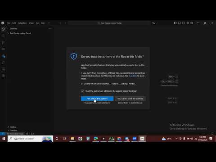Toggle primary side bar layout icon
Screen dimensions: 216x162
pyautogui.click(x=175, y=23)
